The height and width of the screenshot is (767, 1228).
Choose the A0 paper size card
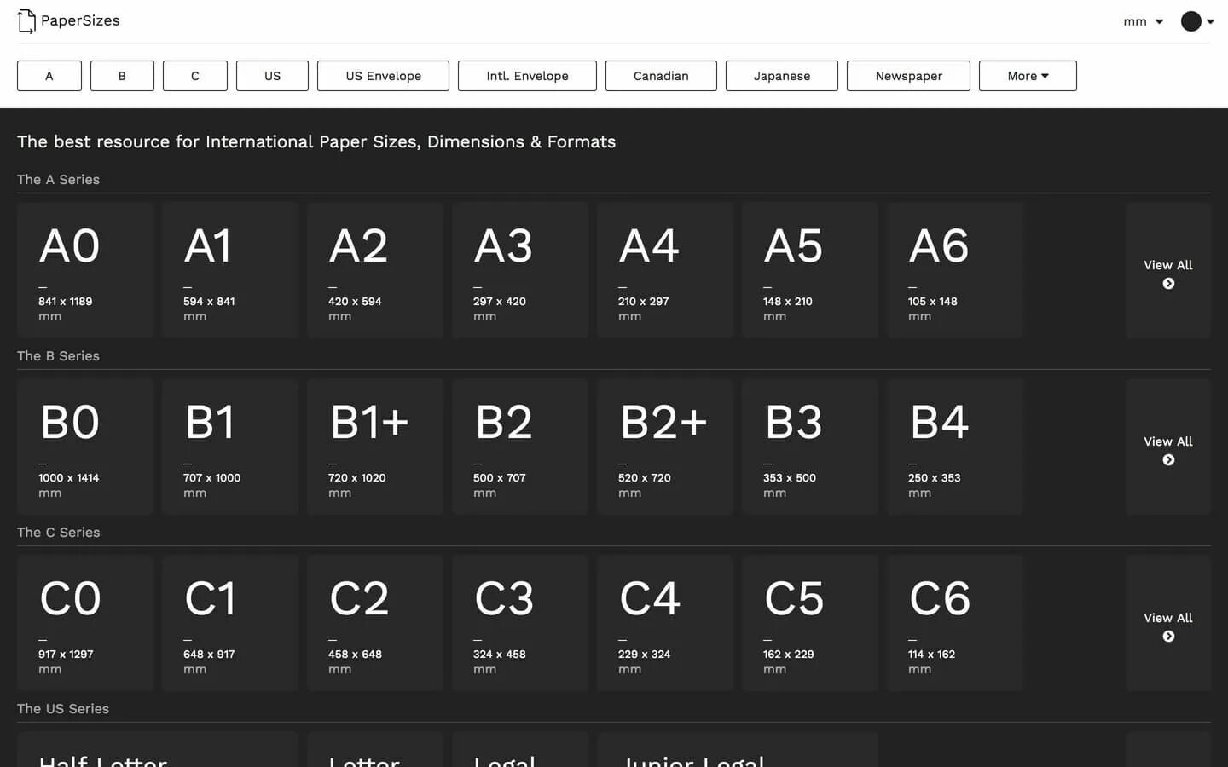84,270
